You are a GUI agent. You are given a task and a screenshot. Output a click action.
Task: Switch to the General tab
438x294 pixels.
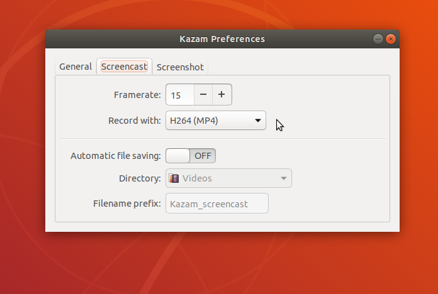pyautogui.click(x=76, y=67)
